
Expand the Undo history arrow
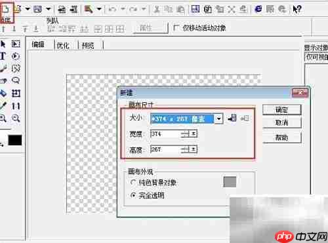[123, 9]
